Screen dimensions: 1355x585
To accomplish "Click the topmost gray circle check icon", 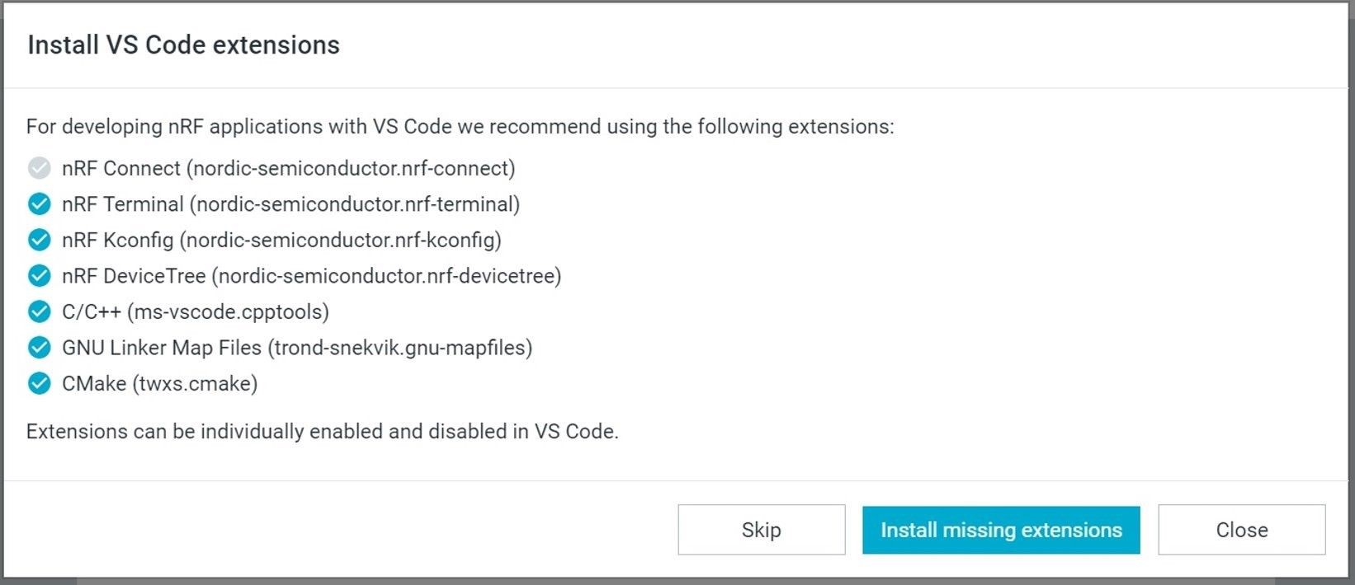I will click(x=39, y=168).
